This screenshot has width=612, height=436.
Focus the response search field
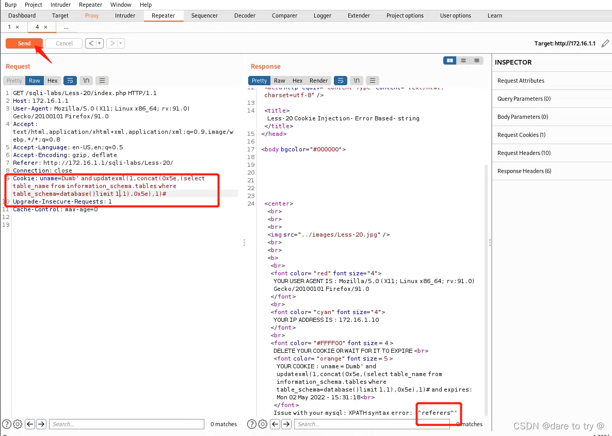[372, 424]
